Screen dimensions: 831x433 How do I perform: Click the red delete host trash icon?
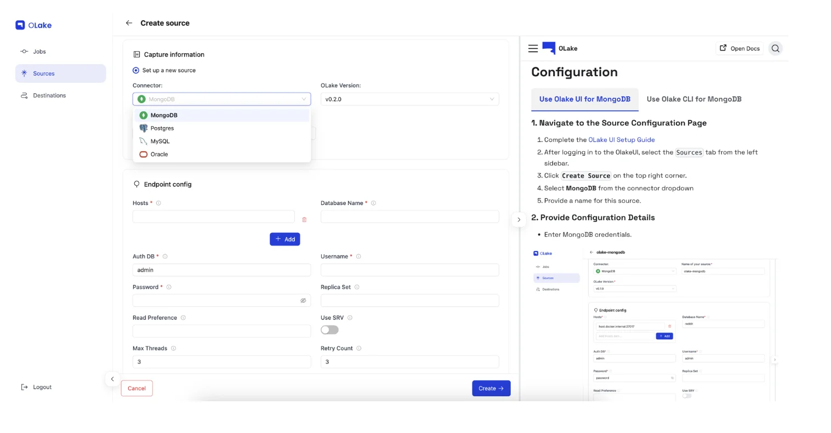[x=304, y=220]
